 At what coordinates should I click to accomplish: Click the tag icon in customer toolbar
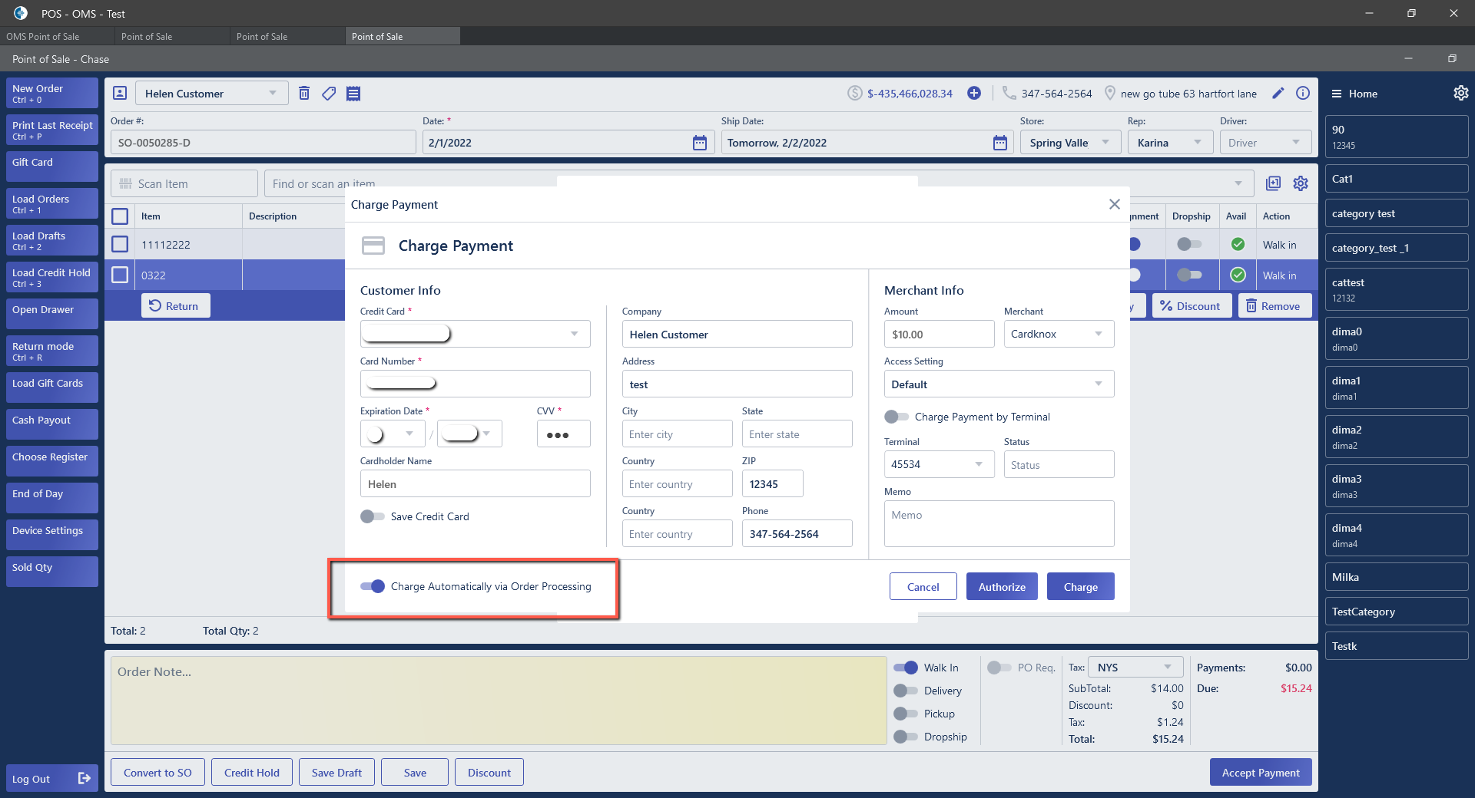(x=329, y=94)
